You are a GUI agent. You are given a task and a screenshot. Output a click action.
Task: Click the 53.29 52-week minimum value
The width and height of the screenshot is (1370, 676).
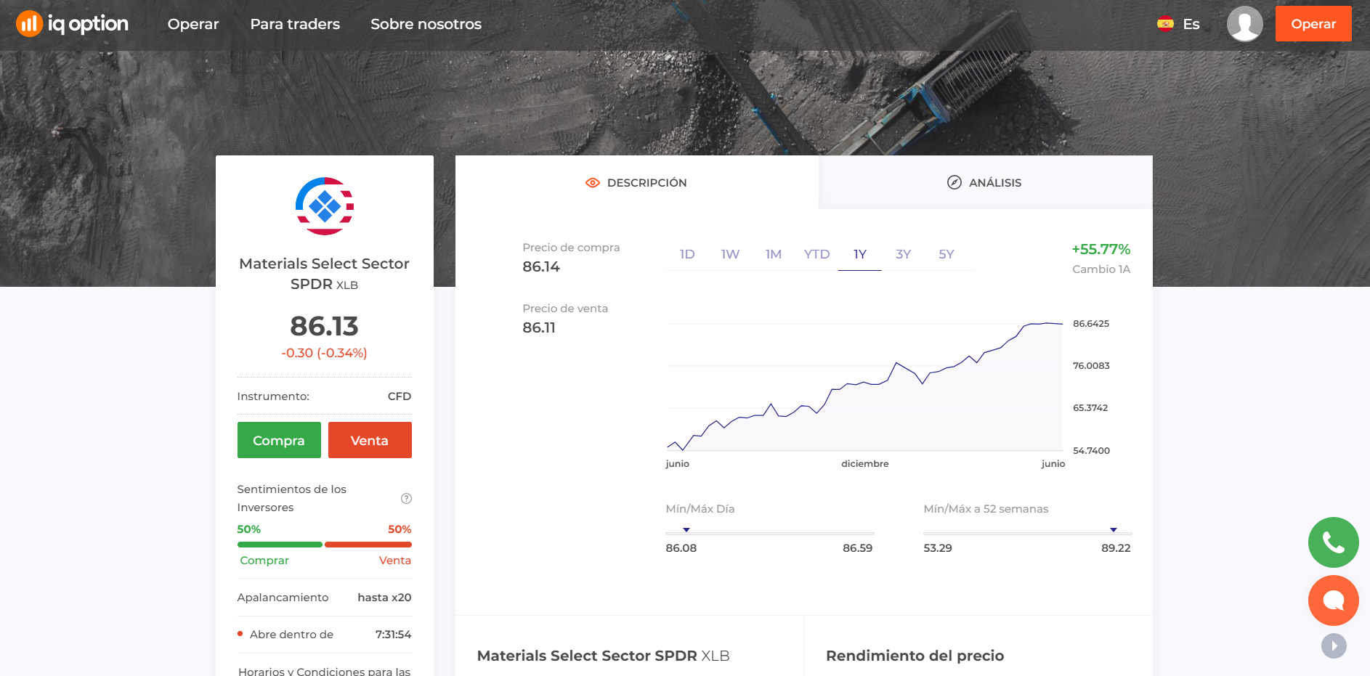tap(937, 548)
